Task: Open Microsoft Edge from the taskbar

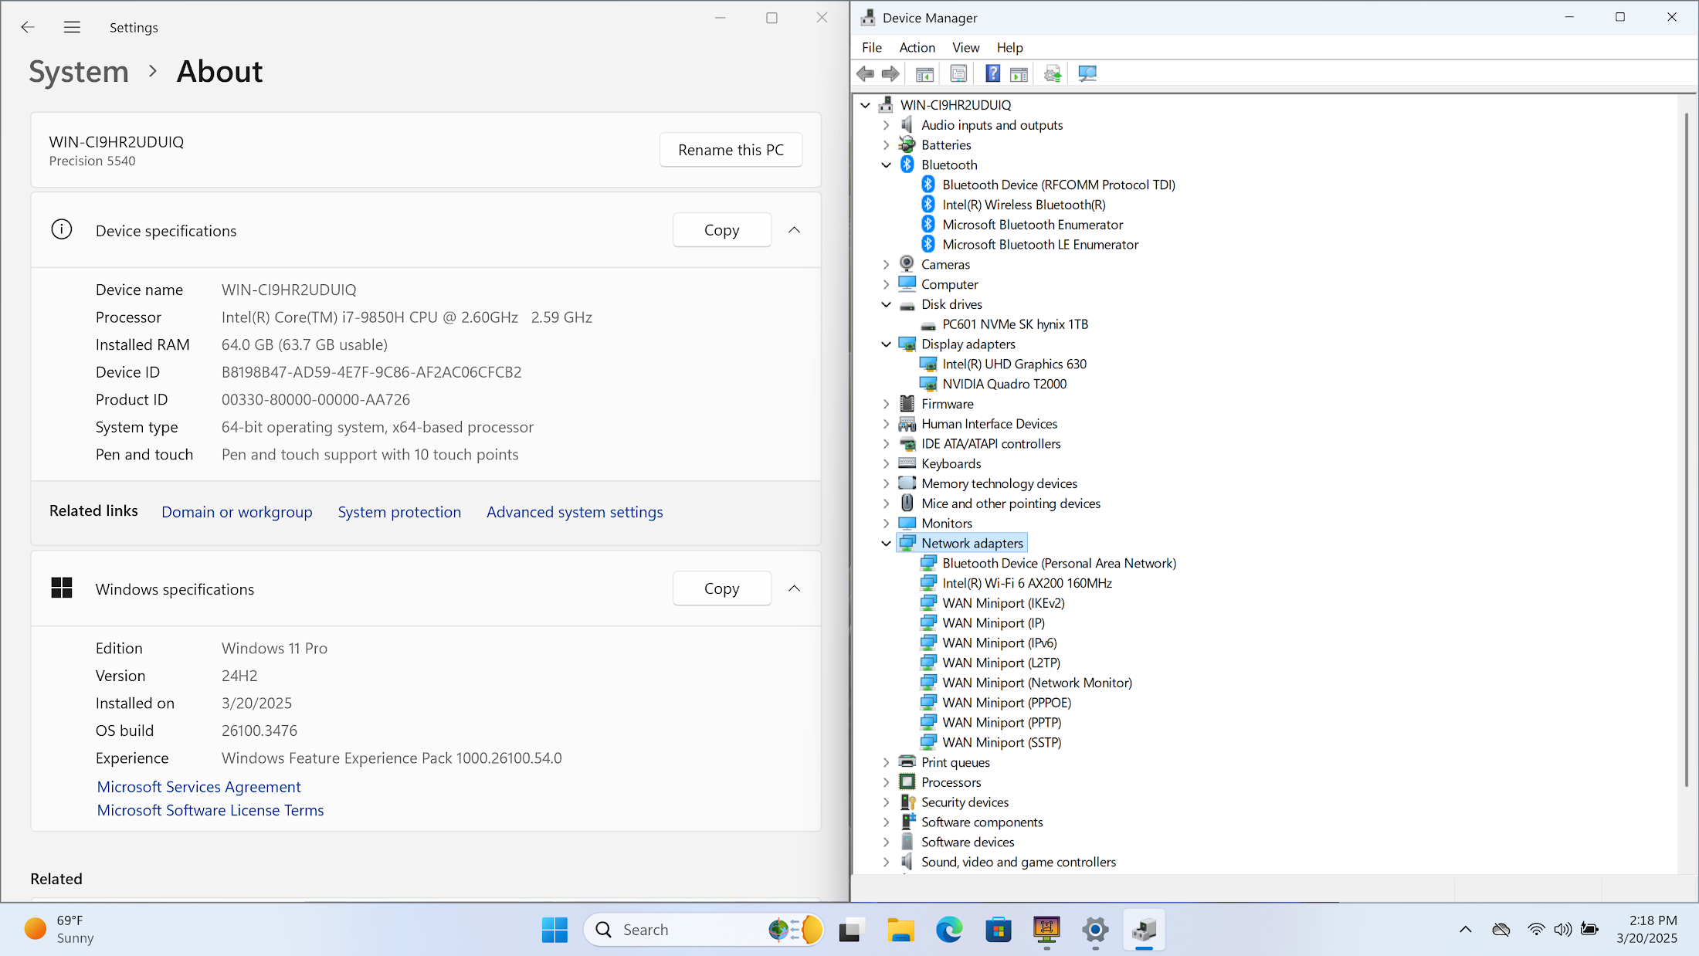Action: [949, 930]
